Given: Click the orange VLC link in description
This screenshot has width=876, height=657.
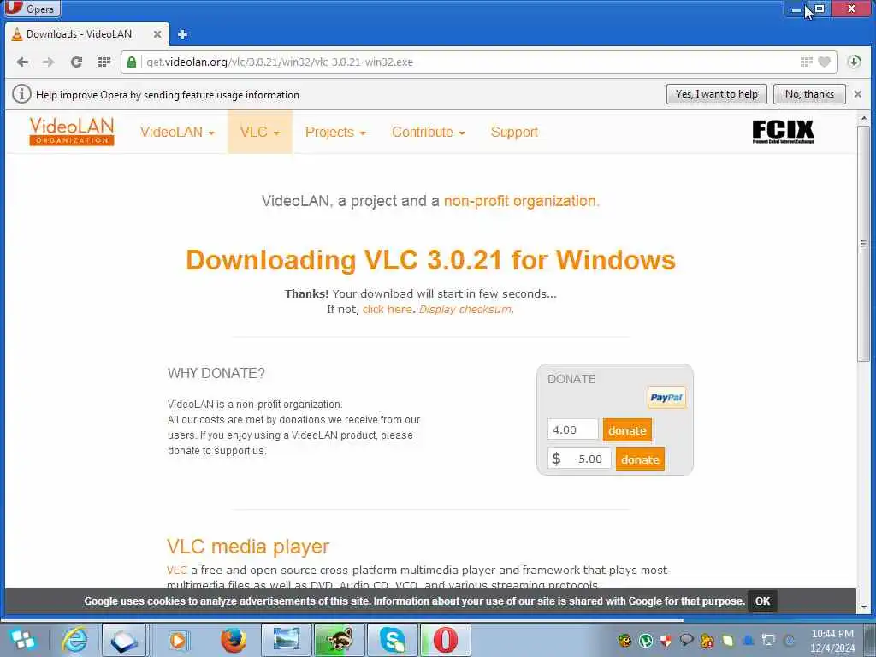Looking at the screenshot, I should click(x=176, y=571).
